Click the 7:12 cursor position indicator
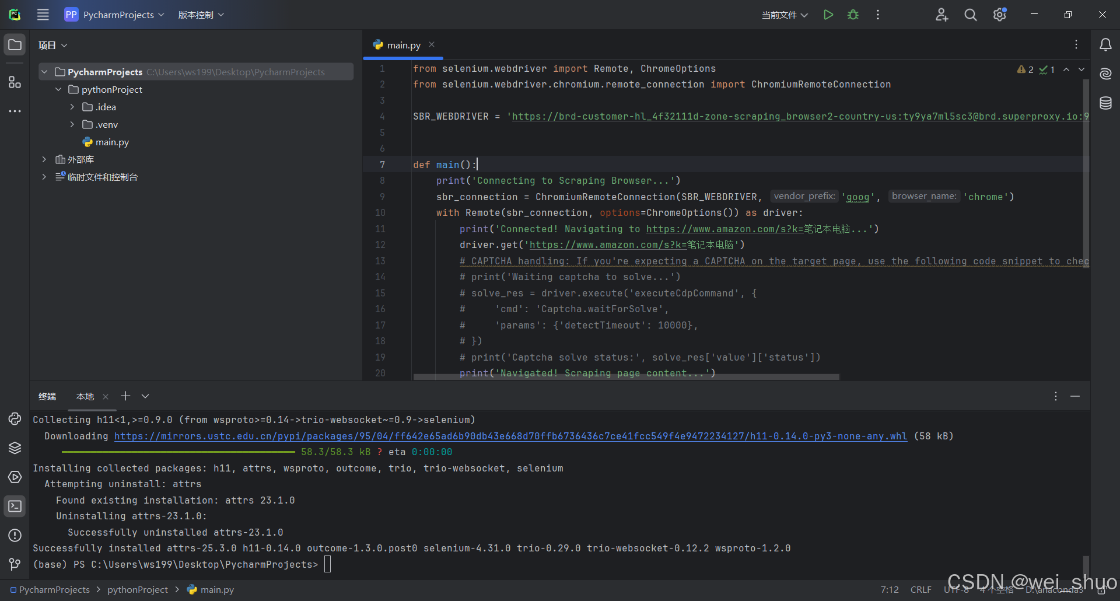This screenshot has height=601, width=1120. 890,590
